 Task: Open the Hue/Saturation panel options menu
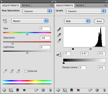pyautogui.click(x=51, y=6)
